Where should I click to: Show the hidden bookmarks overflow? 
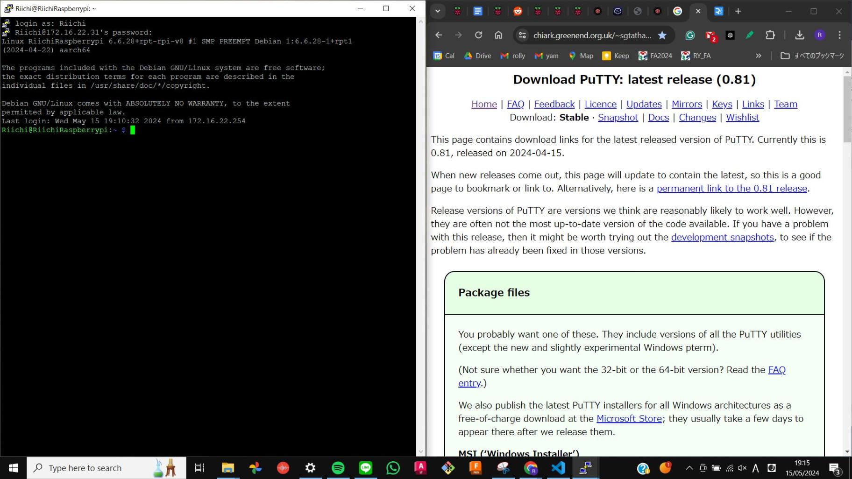click(758, 56)
